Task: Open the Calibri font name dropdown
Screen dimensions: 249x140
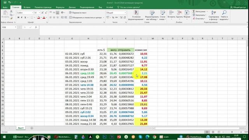Action: pyautogui.click(x=33, y=13)
